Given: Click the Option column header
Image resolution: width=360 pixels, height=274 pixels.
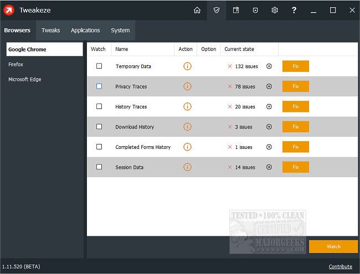Looking at the screenshot, I should (x=208, y=49).
